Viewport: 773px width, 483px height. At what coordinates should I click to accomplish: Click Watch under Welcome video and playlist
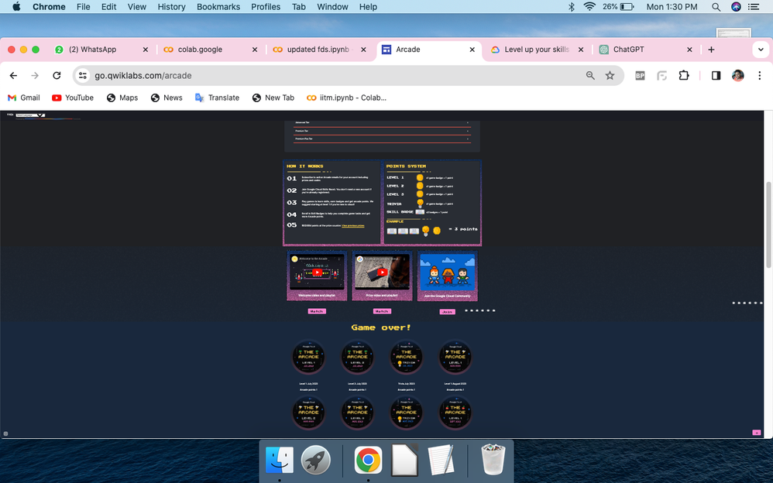click(x=317, y=311)
